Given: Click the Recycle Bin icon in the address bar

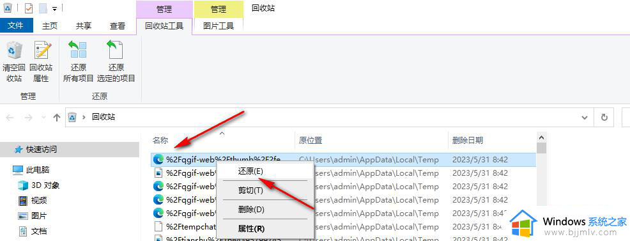Looking at the screenshot, I should coord(72,117).
